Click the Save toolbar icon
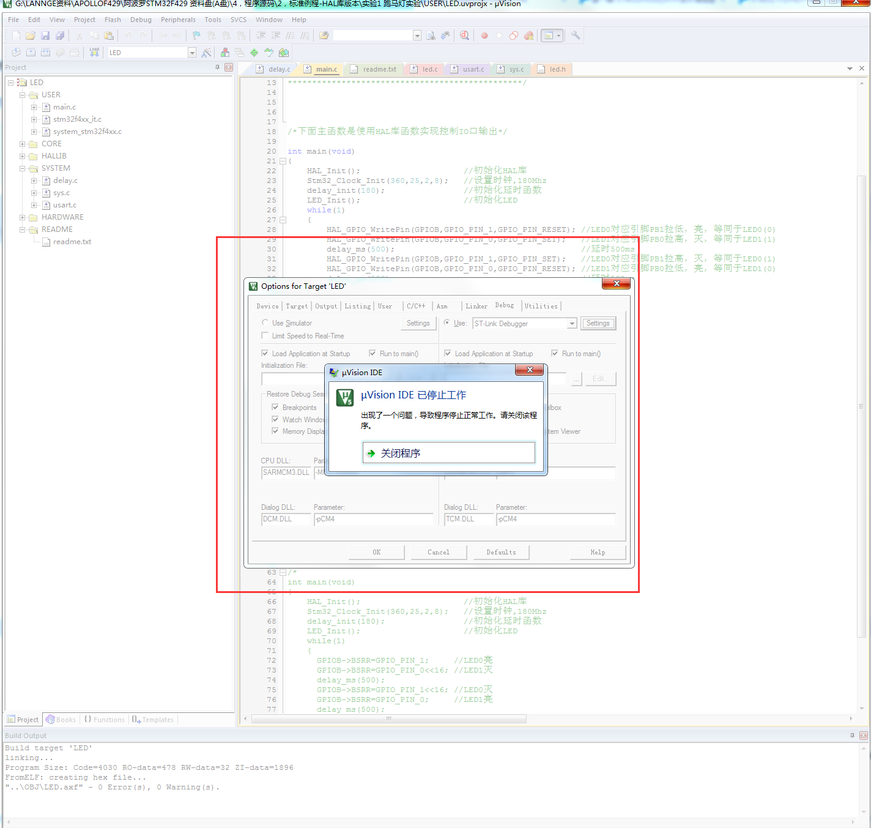 click(45, 35)
